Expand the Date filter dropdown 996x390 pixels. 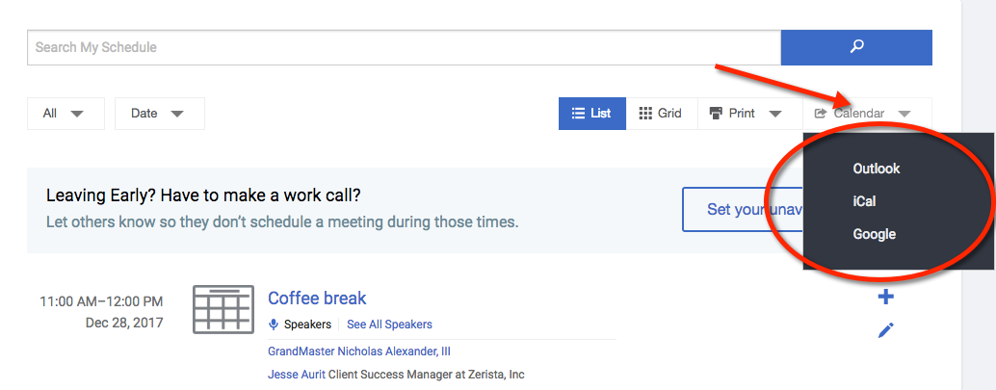(160, 114)
